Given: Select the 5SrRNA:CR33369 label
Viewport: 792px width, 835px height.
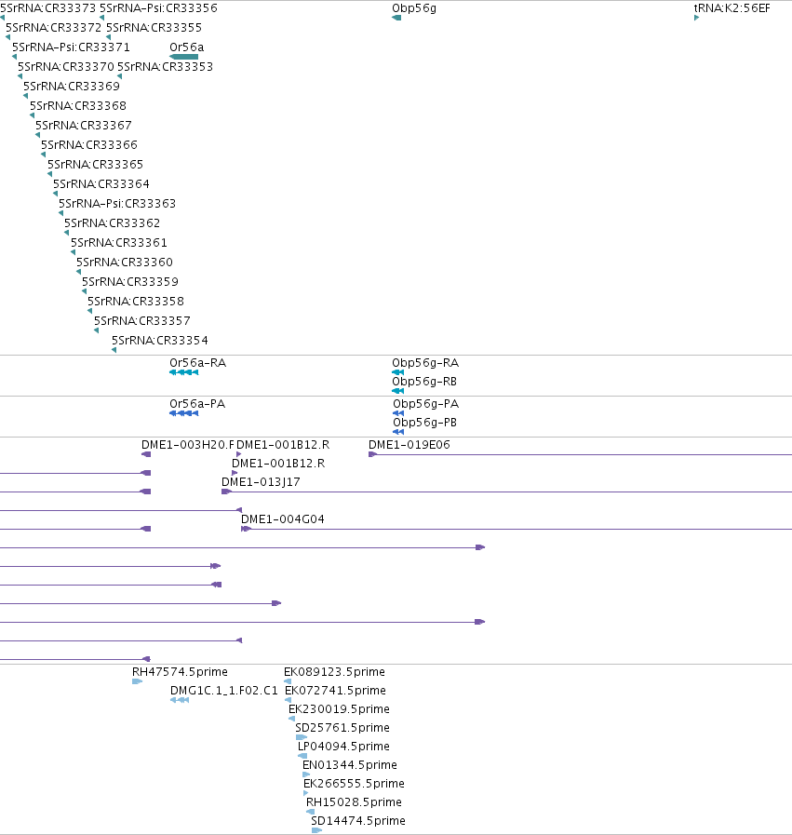Looking at the screenshot, I should point(72,87).
